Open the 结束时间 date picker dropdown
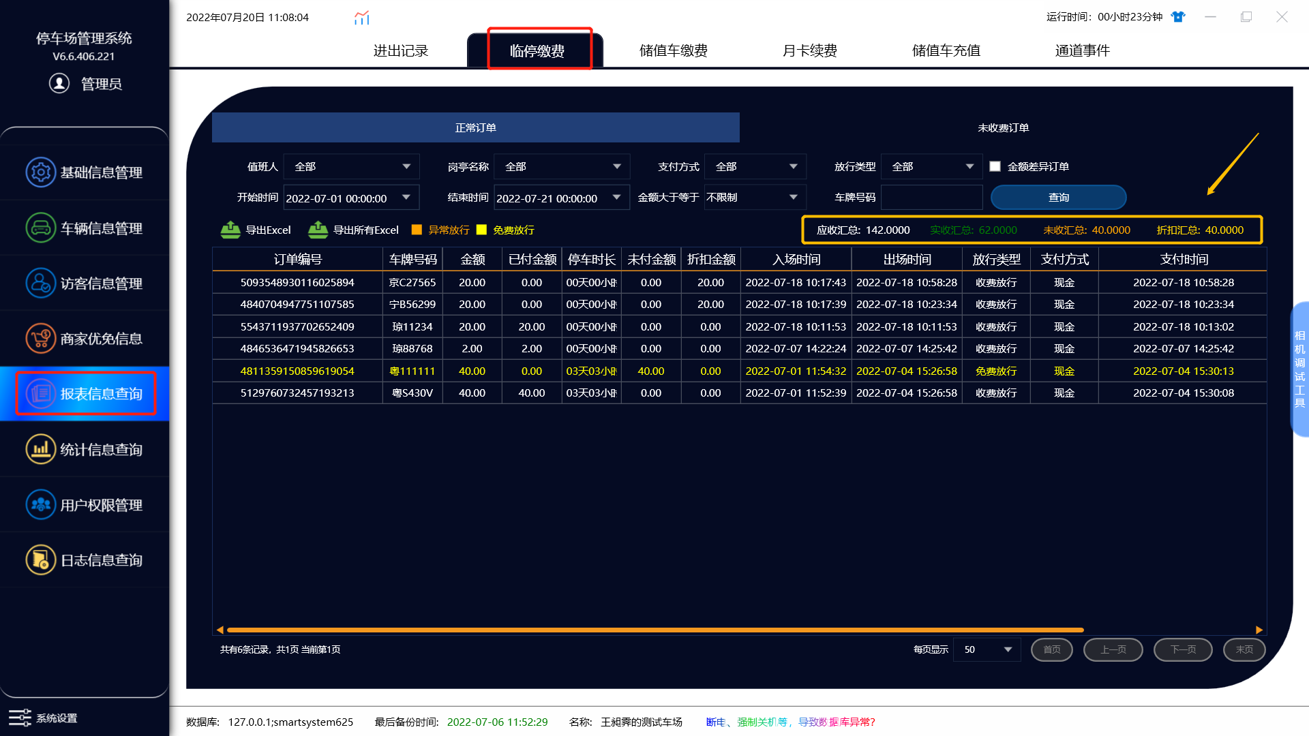 click(616, 198)
